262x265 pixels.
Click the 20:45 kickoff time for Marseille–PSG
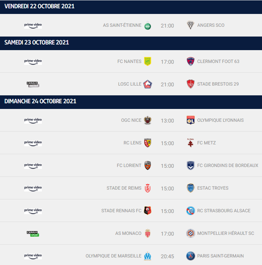click(x=167, y=256)
